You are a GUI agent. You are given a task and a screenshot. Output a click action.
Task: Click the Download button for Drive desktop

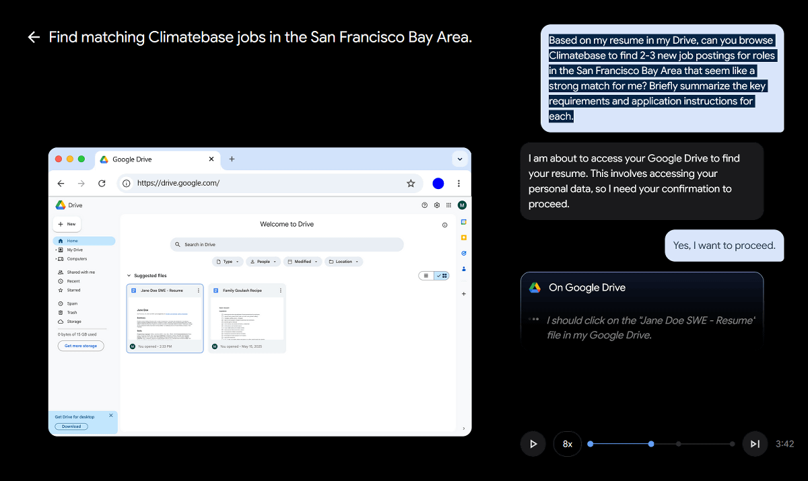(71, 427)
